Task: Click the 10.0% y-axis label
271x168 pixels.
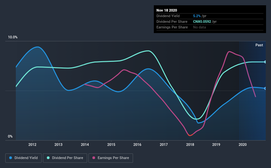Action: (13, 37)
